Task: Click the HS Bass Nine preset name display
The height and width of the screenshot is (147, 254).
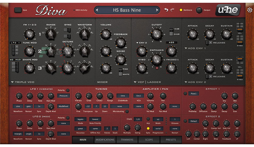Action: pos(127,10)
